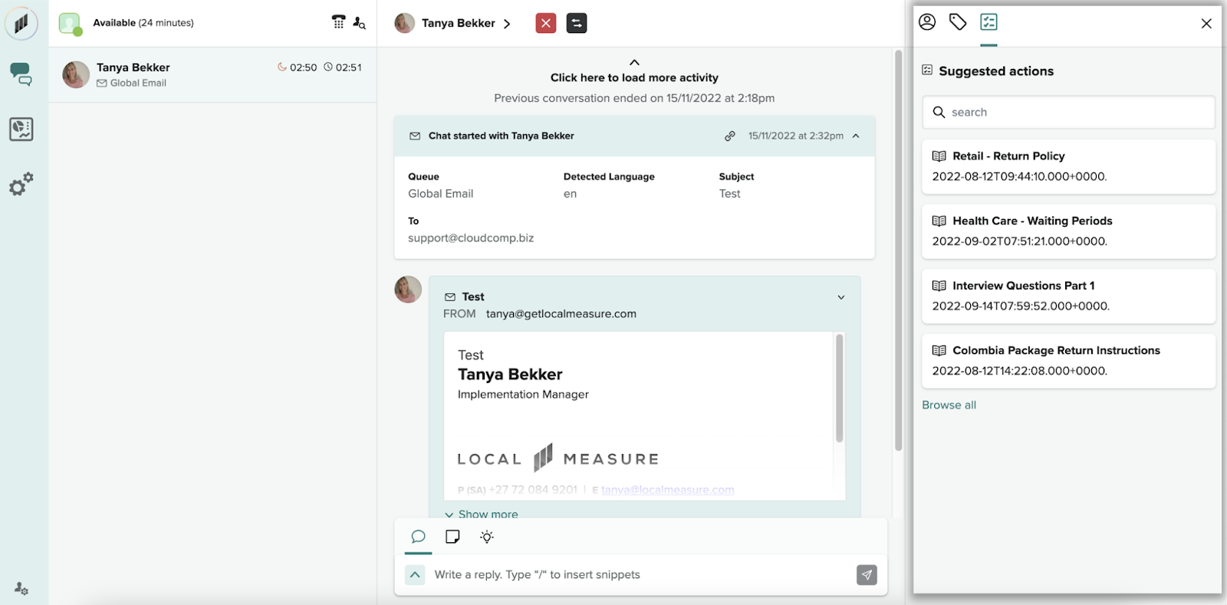Open the conversations chat icon in sidebar

(21, 74)
